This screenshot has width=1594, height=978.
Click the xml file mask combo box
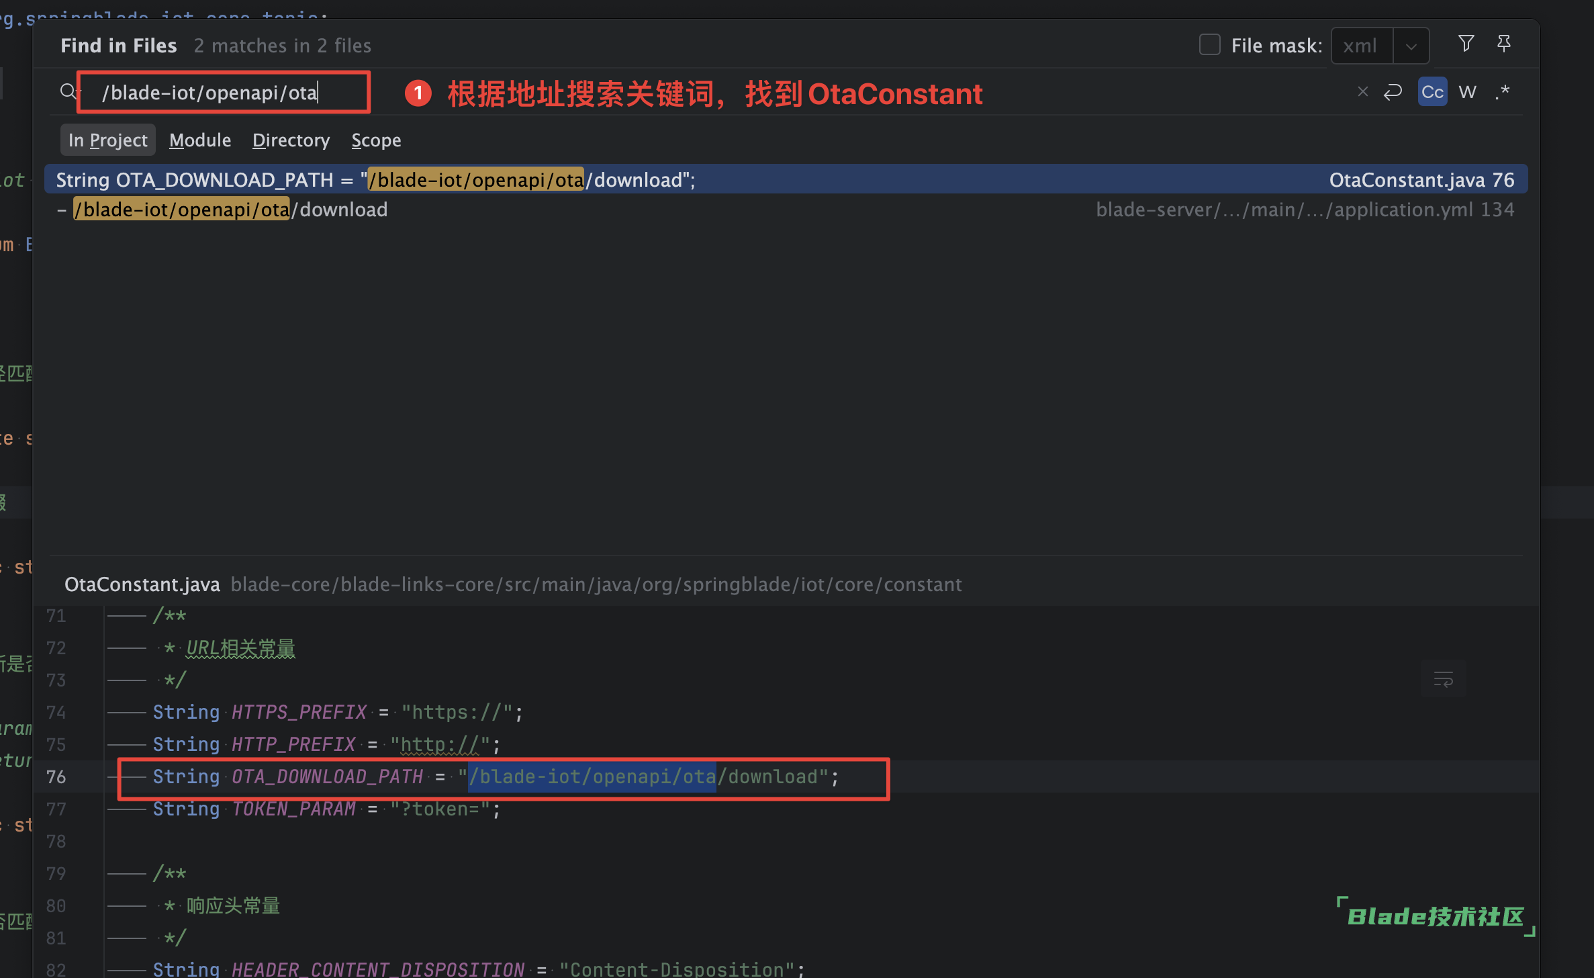pyautogui.click(x=1362, y=46)
